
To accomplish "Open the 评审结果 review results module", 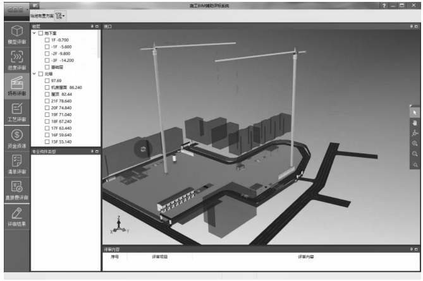I will [16, 217].
